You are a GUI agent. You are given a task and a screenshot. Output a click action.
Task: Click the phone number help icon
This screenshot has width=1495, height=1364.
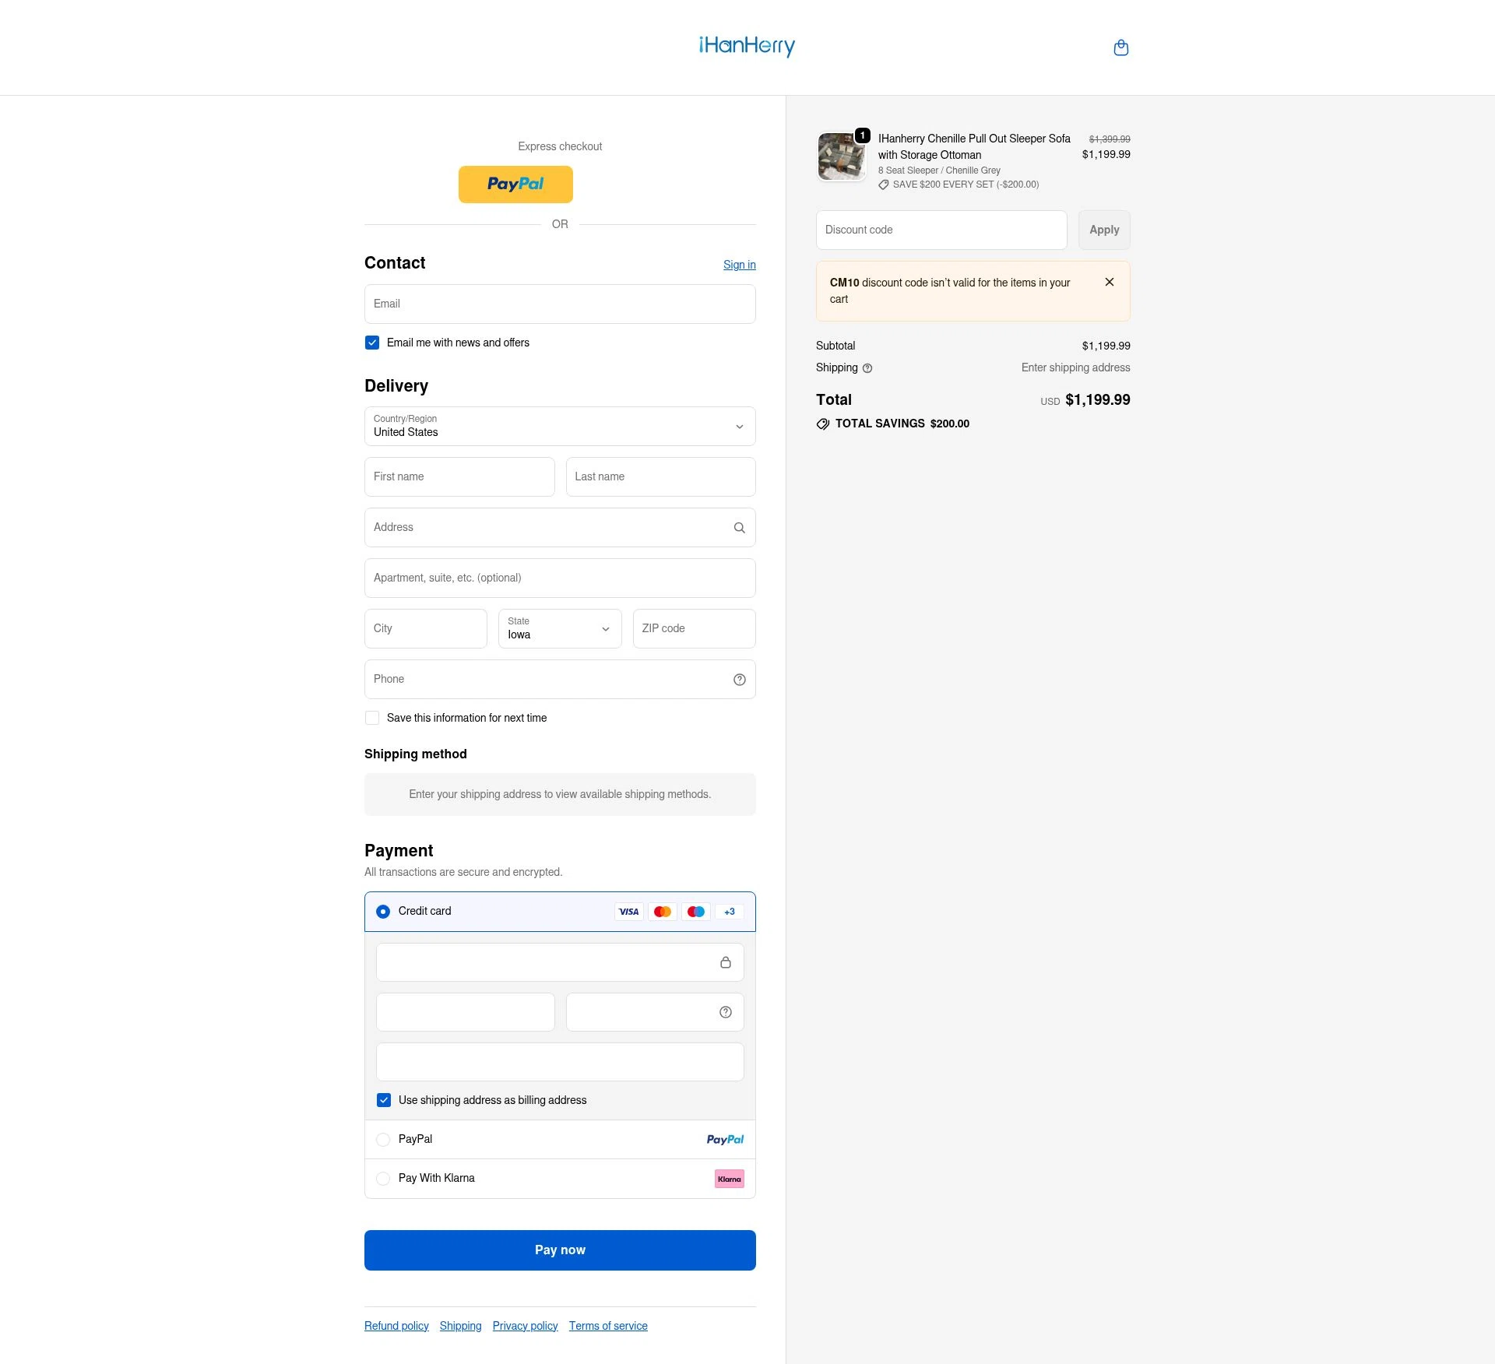click(738, 679)
